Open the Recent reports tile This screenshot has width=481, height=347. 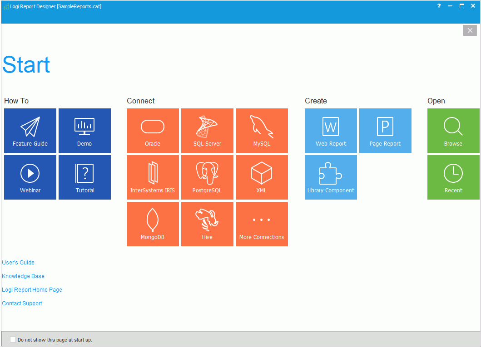tap(453, 177)
